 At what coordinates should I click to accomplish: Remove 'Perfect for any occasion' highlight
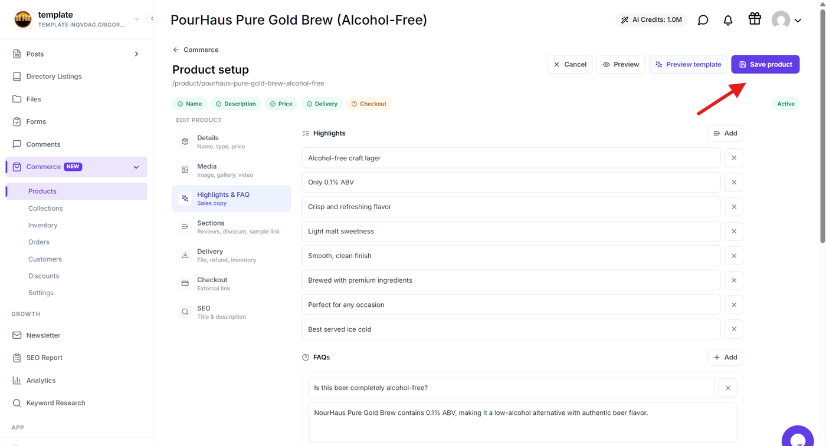click(x=734, y=305)
